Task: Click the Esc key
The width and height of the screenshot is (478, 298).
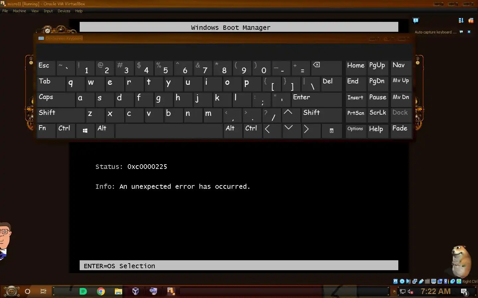Action: (46, 68)
